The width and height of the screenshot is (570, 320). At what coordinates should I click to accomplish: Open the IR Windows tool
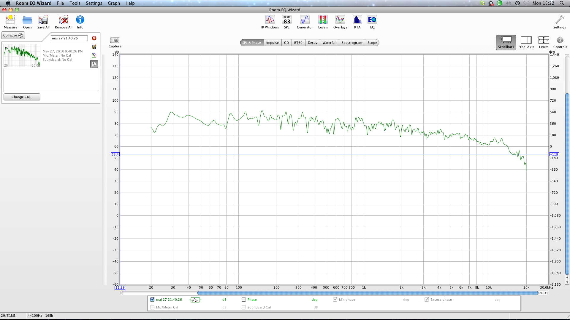[270, 20]
